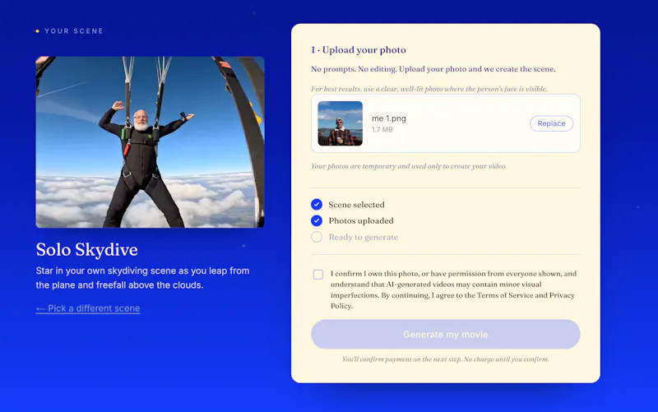This screenshot has height=412, width=658.
Task: Click the empty Ready to generate circle
Action: click(x=317, y=237)
